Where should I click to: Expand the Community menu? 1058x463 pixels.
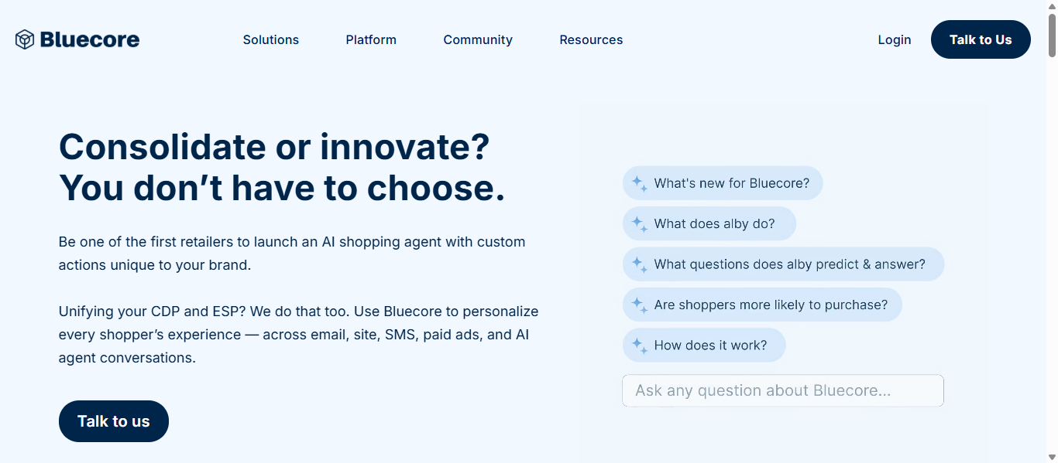pyautogui.click(x=478, y=40)
